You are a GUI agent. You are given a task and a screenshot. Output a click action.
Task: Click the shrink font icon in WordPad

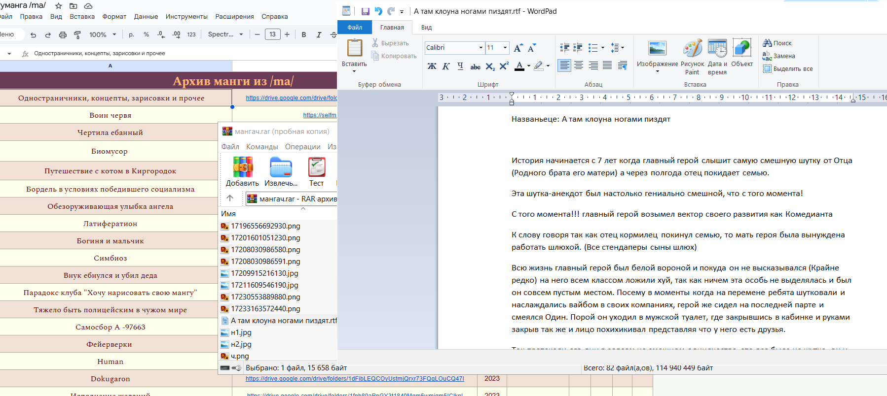point(531,48)
